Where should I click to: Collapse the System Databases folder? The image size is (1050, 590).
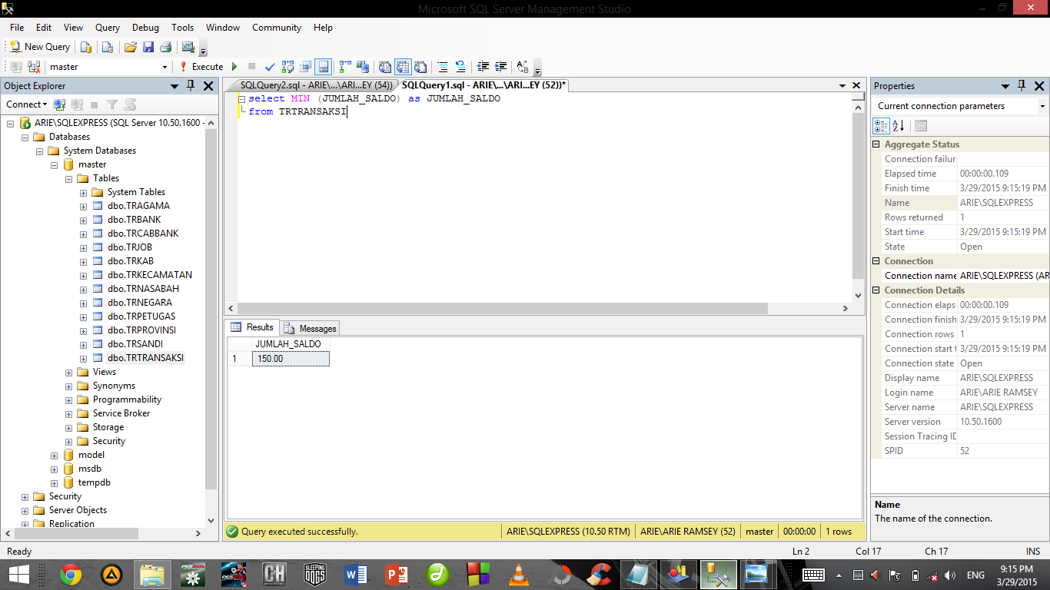coord(40,151)
